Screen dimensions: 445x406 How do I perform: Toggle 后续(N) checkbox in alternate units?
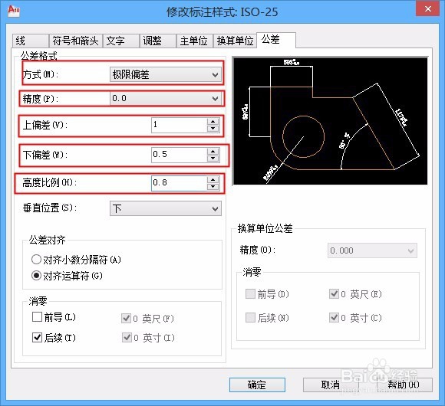pyautogui.click(x=250, y=318)
